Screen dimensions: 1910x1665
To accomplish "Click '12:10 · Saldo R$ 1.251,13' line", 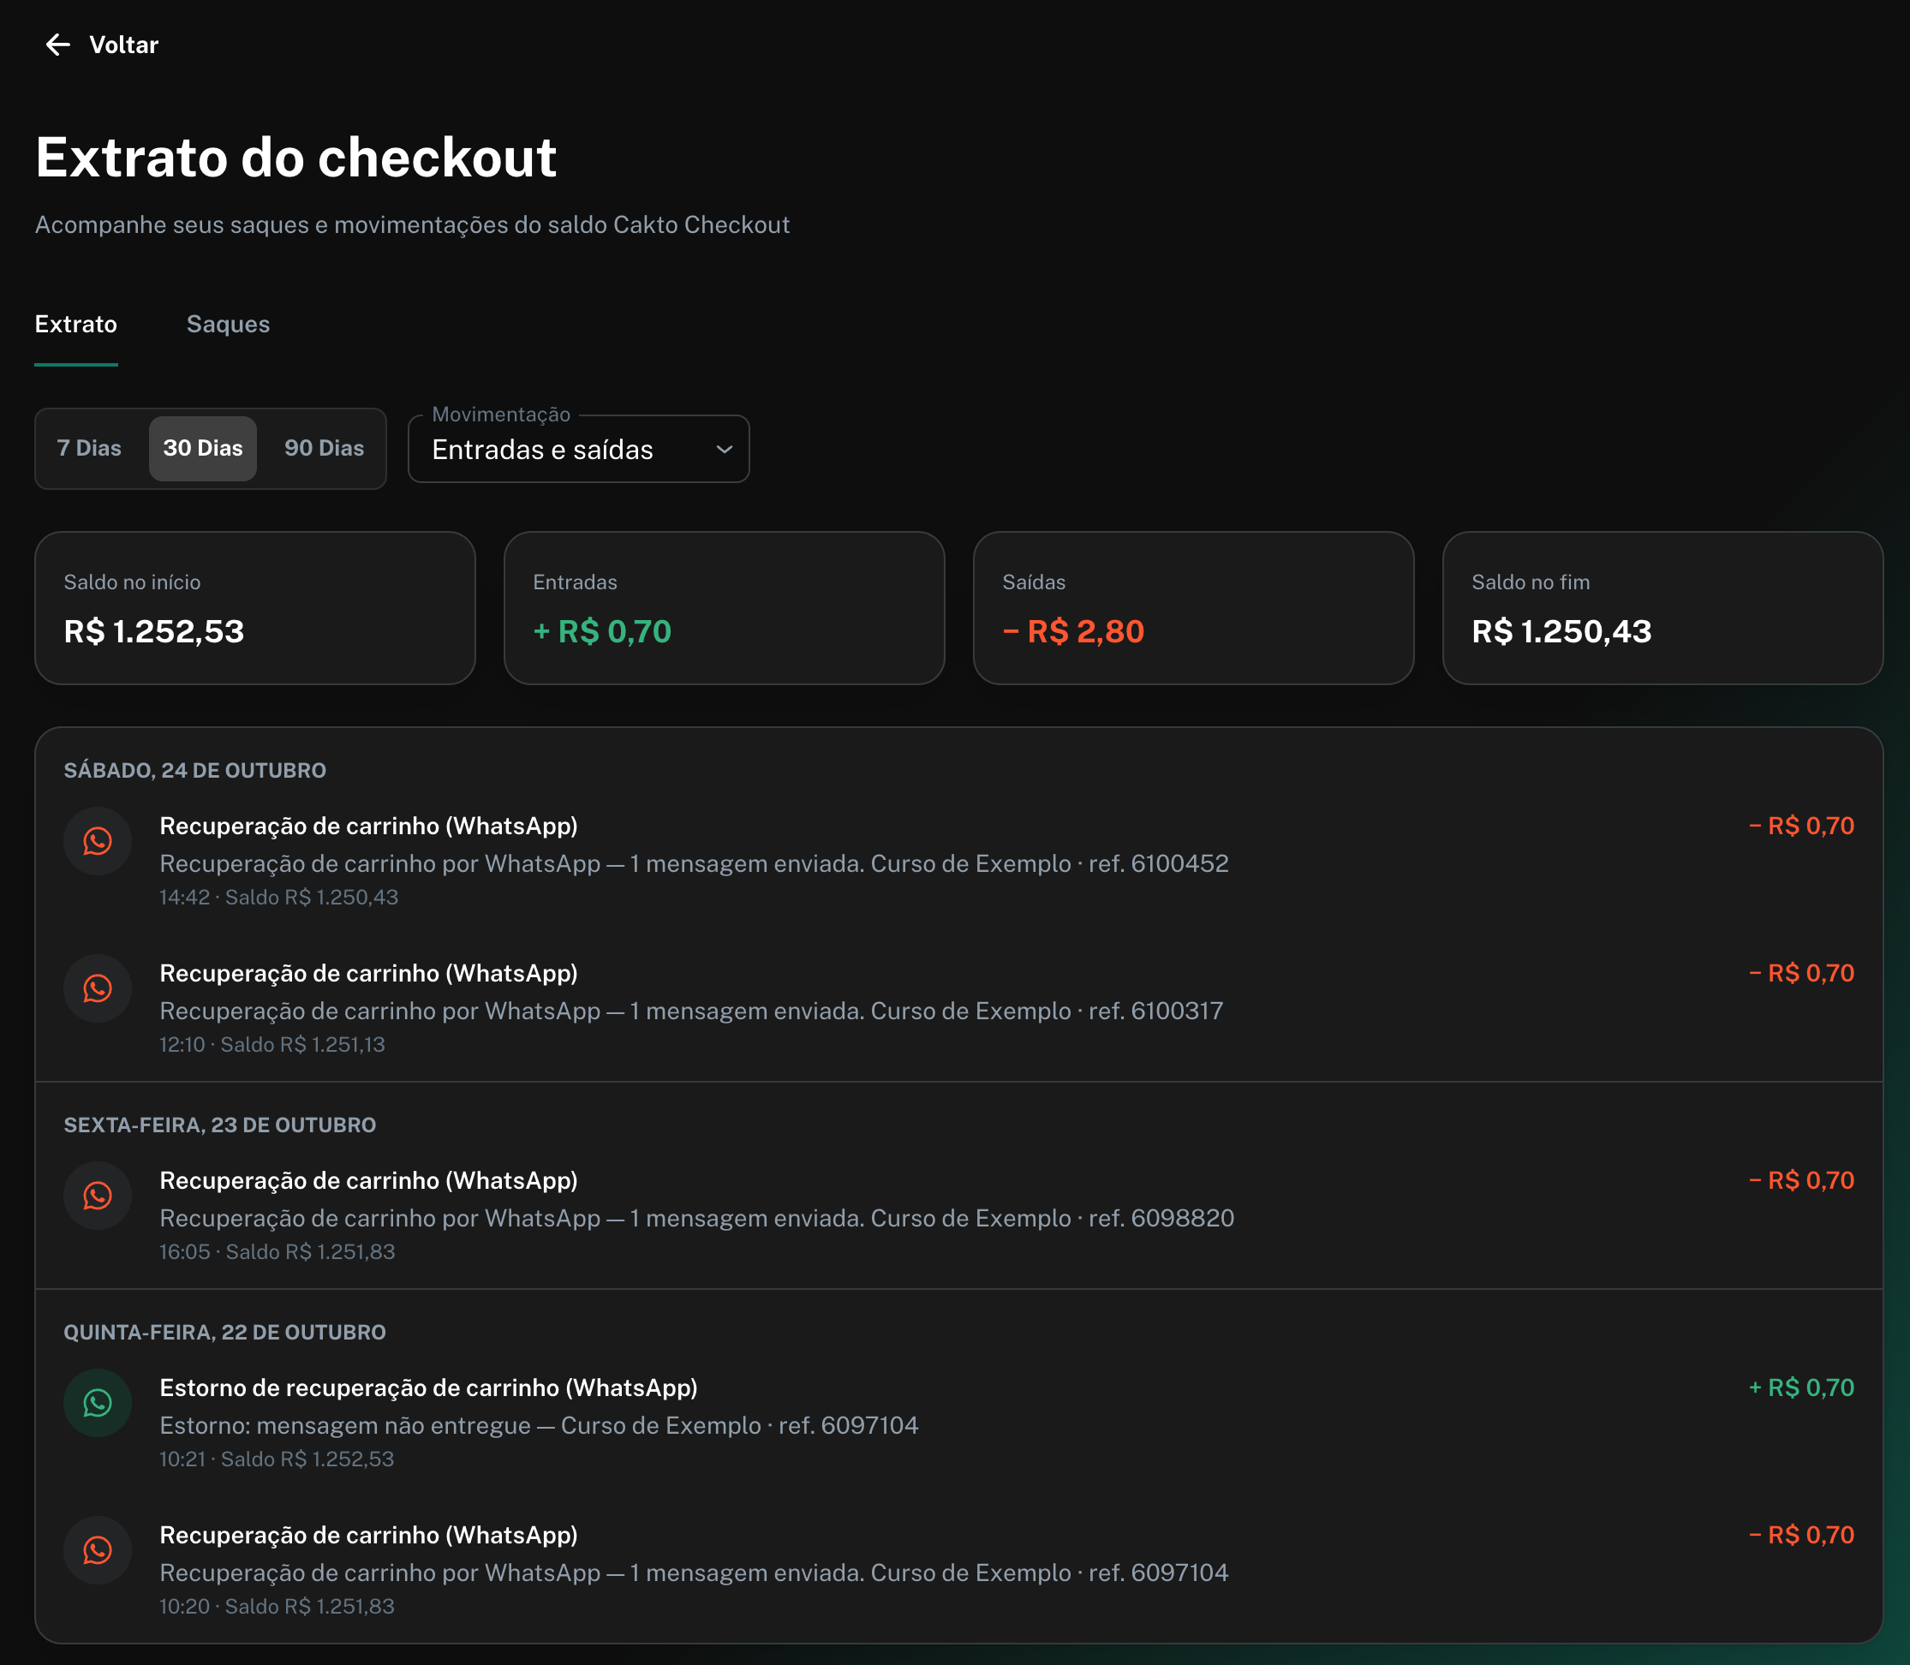I will coord(272,1045).
